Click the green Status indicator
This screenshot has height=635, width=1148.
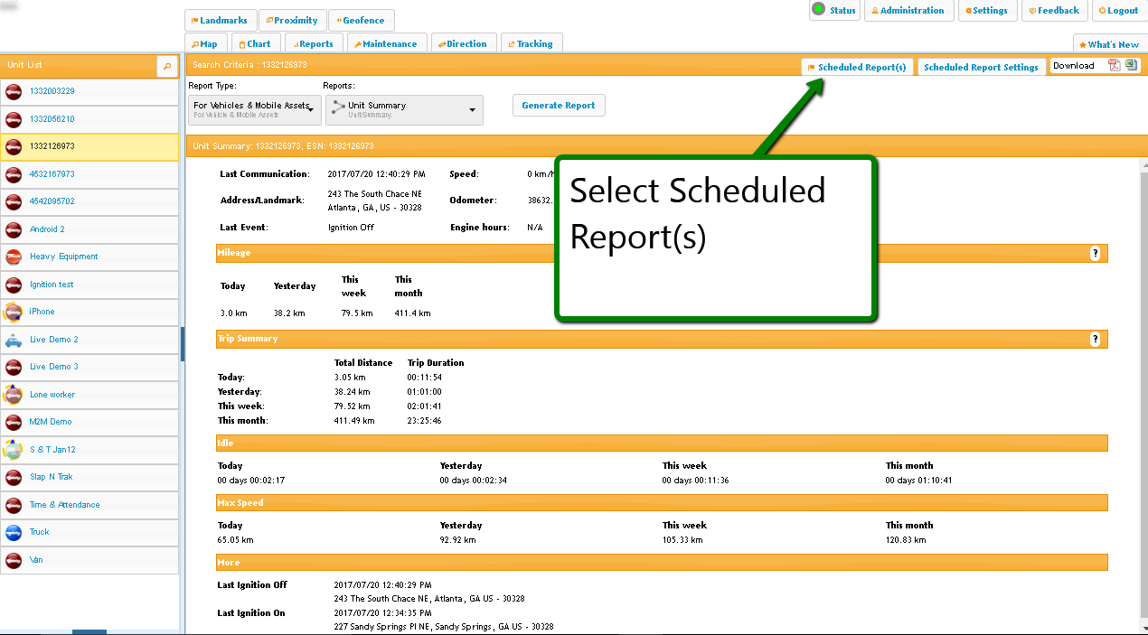click(x=818, y=10)
